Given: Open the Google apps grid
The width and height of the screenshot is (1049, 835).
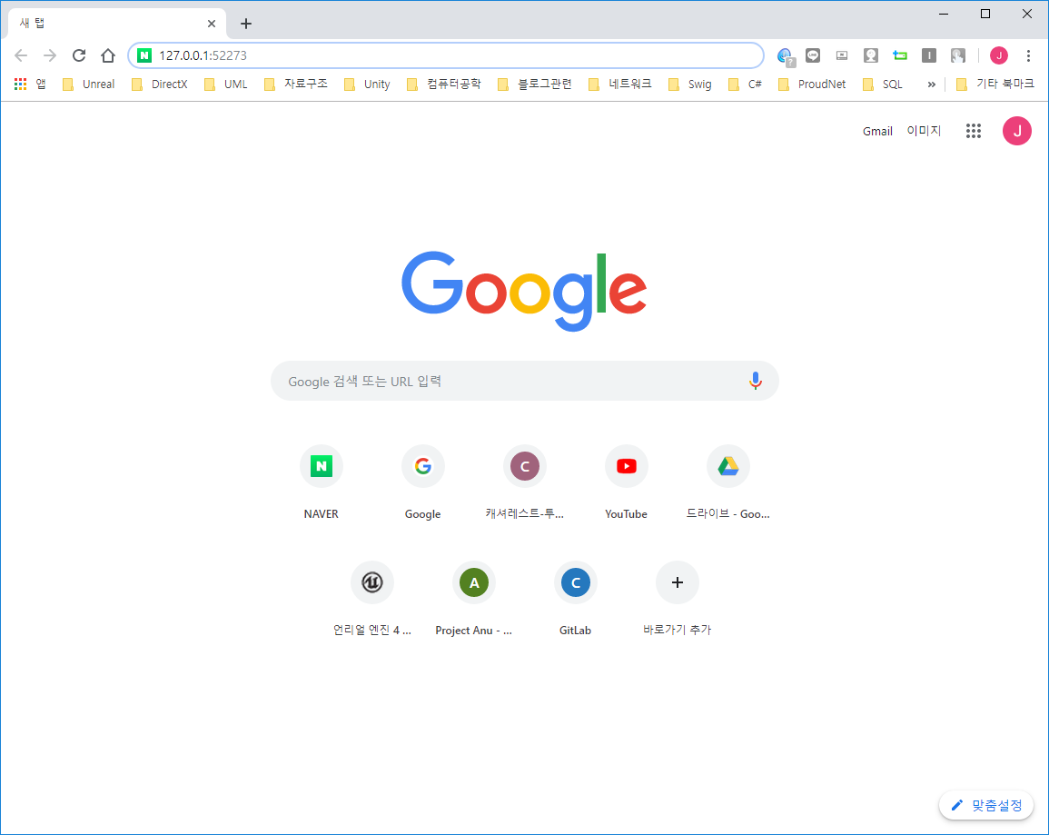Looking at the screenshot, I should (x=974, y=131).
